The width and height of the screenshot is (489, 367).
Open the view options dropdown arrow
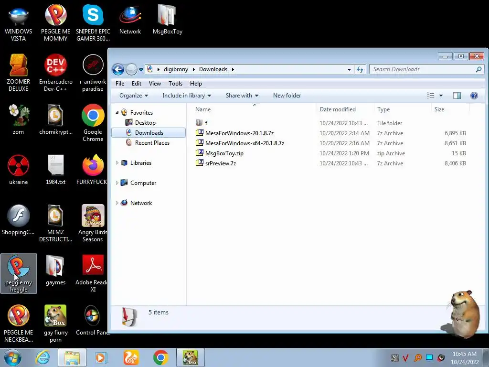point(441,96)
